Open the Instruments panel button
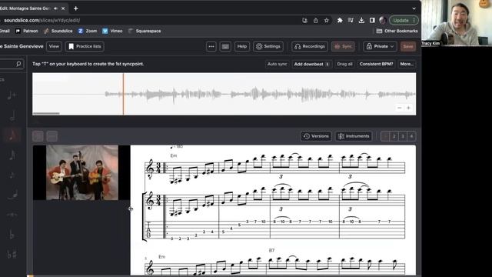 tap(354, 136)
